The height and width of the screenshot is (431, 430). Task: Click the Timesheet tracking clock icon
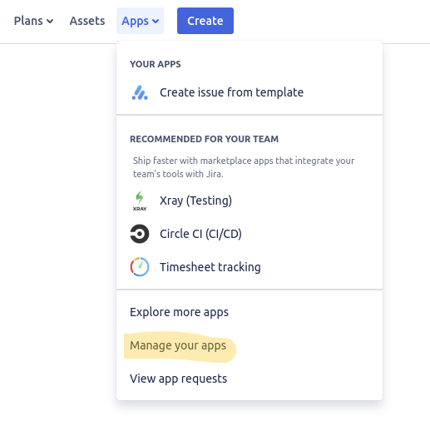(140, 267)
